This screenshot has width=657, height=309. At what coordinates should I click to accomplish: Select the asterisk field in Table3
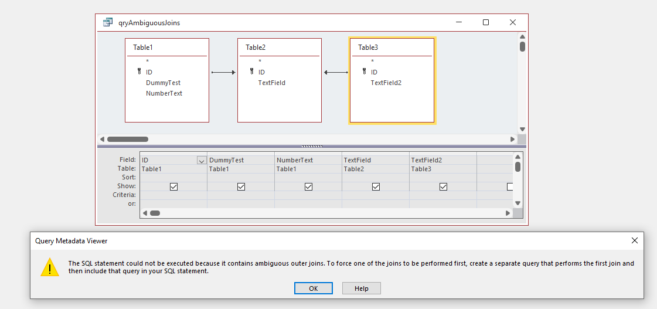[372, 61]
